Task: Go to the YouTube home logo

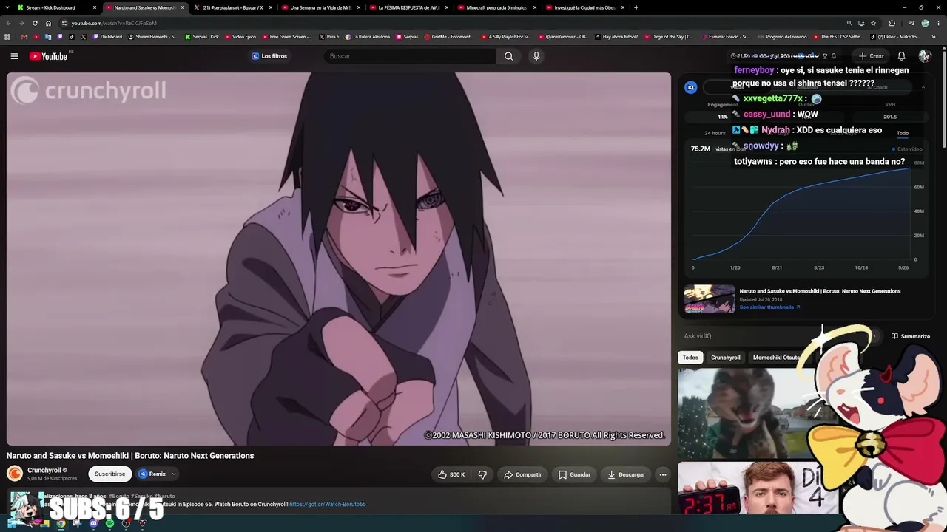Action: (x=49, y=56)
